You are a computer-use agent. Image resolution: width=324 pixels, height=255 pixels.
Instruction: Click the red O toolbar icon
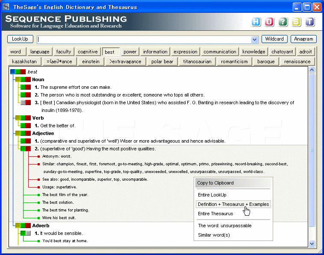269,22
